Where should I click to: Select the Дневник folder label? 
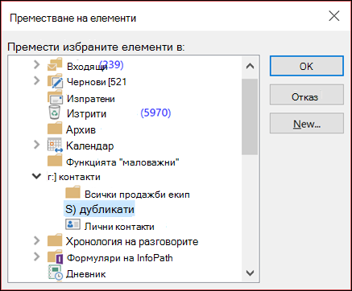point(86,274)
